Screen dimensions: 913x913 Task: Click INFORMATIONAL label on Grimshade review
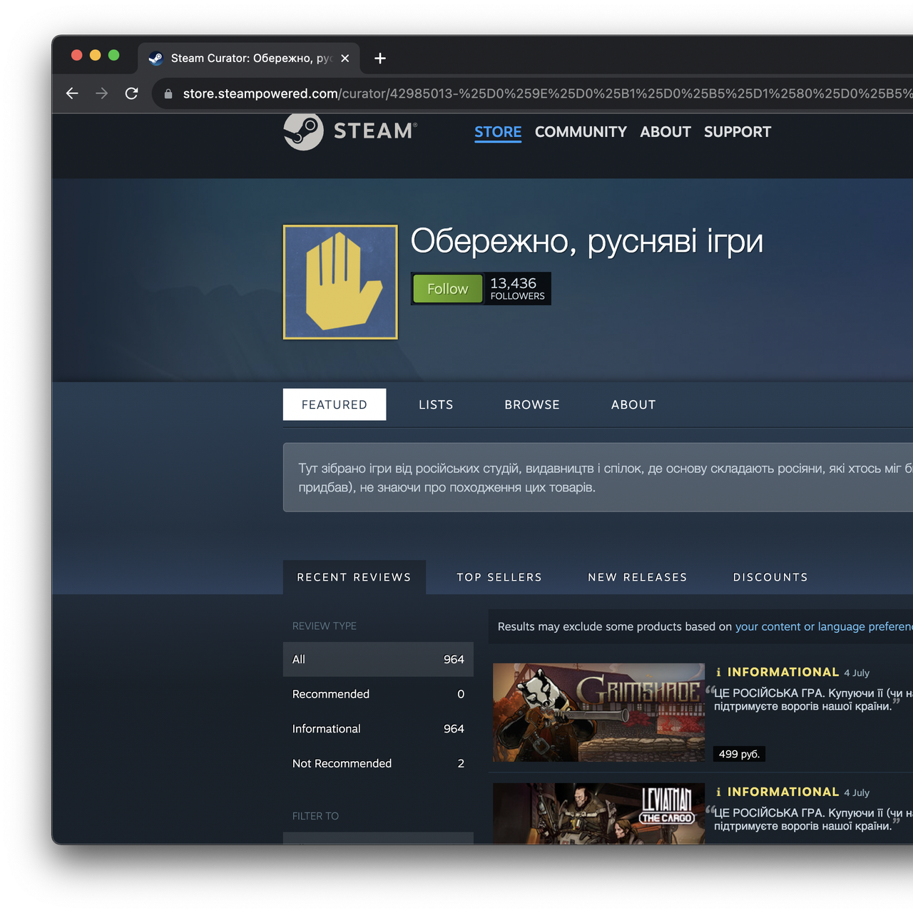(783, 672)
